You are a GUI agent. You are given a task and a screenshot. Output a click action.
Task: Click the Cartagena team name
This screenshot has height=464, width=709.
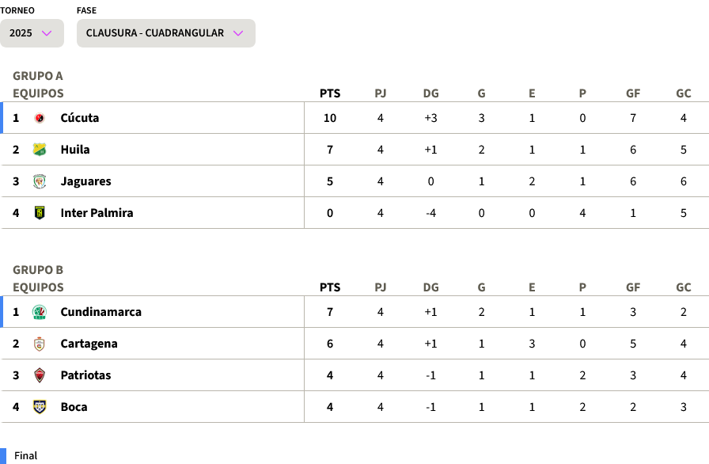(x=89, y=344)
